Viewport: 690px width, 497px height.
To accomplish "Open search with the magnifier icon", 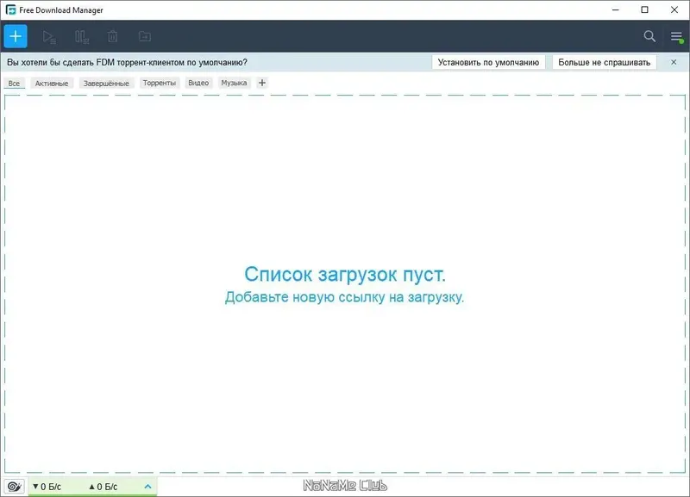I will point(648,37).
